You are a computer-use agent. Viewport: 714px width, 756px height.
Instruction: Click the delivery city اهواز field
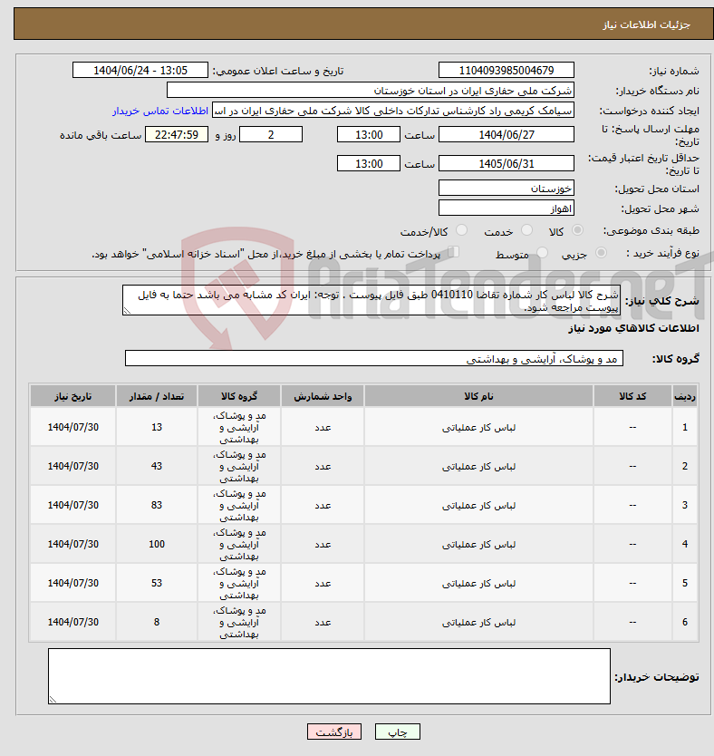[507, 208]
